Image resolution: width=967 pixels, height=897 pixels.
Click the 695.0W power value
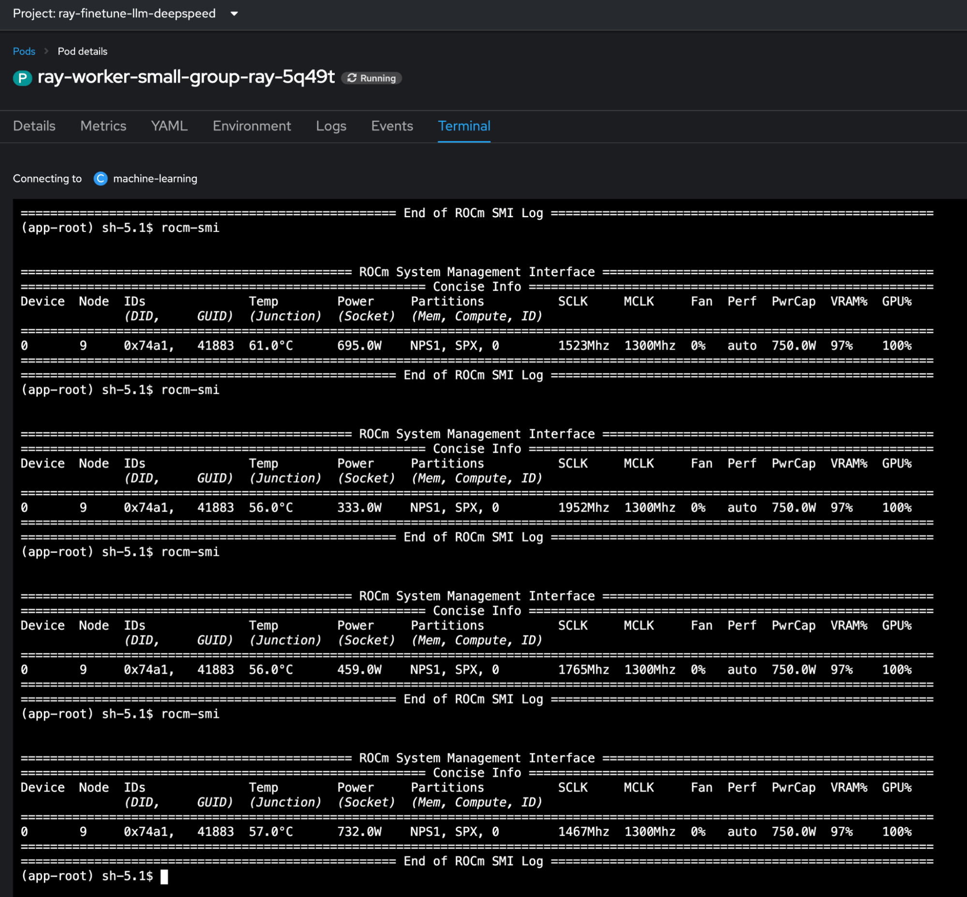(x=359, y=345)
